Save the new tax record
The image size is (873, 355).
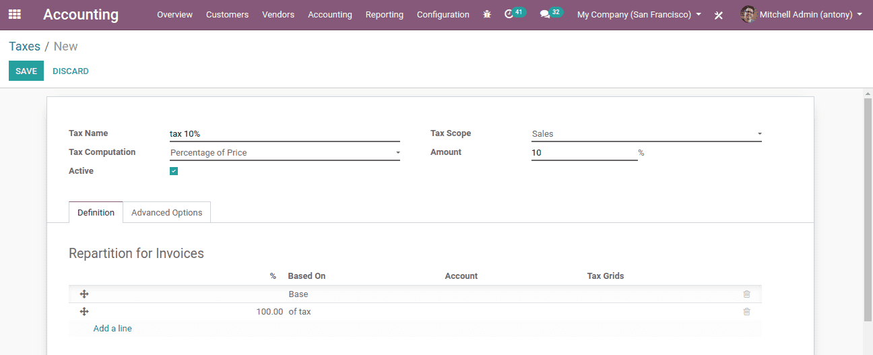[26, 71]
